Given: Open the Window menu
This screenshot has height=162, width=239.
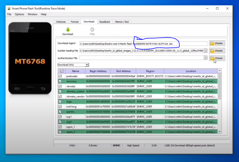Looking at the screenshot, I should click(x=32, y=14).
